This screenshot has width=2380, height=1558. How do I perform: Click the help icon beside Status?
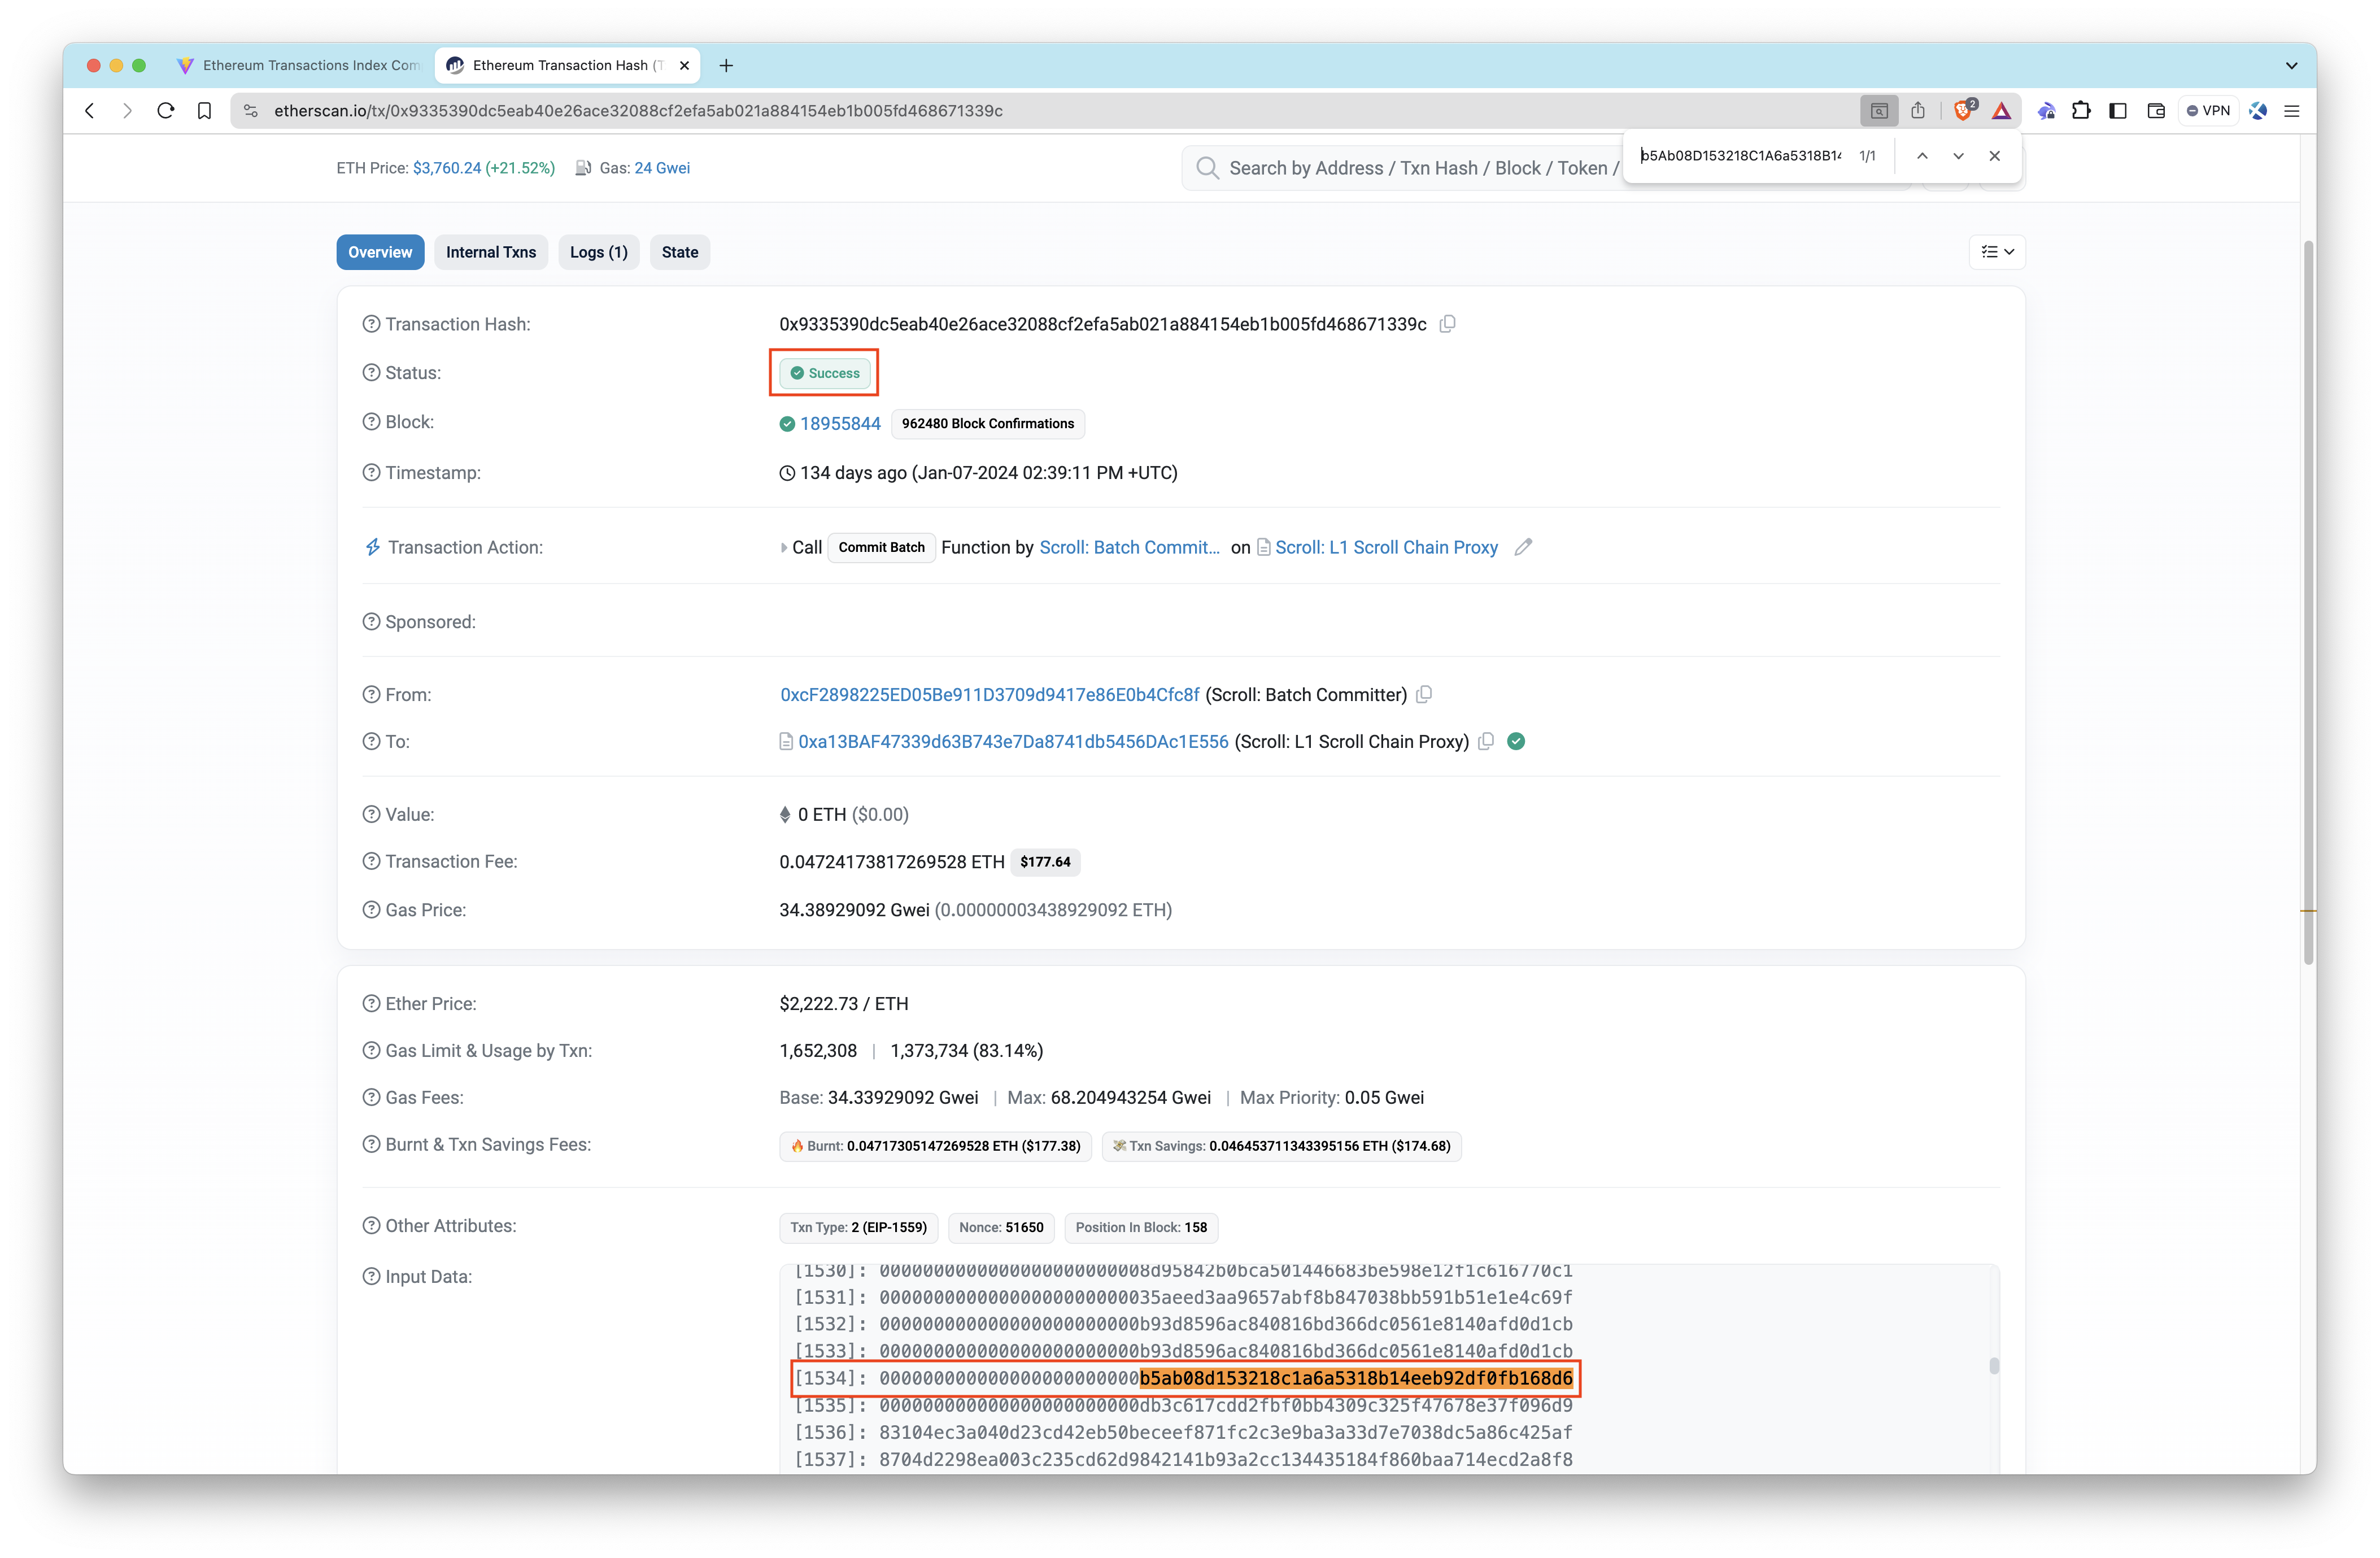[x=371, y=372]
